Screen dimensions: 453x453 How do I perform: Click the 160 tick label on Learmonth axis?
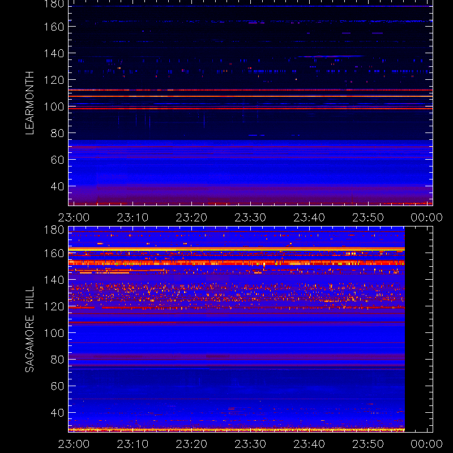[54, 27]
